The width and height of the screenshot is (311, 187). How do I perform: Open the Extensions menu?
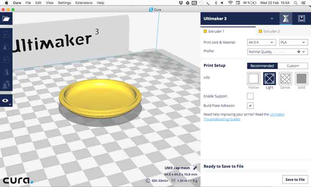(x=84, y=3)
